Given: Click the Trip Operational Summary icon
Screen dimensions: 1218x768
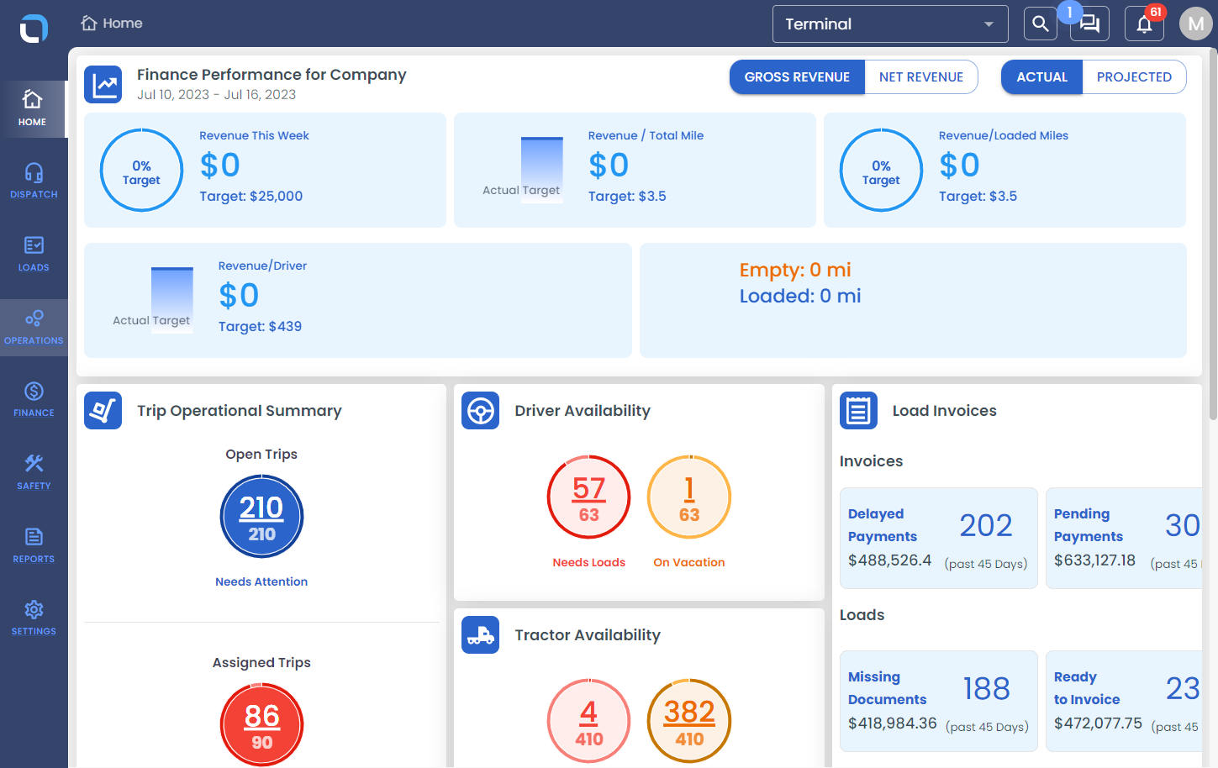Looking at the screenshot, I should click(103, 411).
